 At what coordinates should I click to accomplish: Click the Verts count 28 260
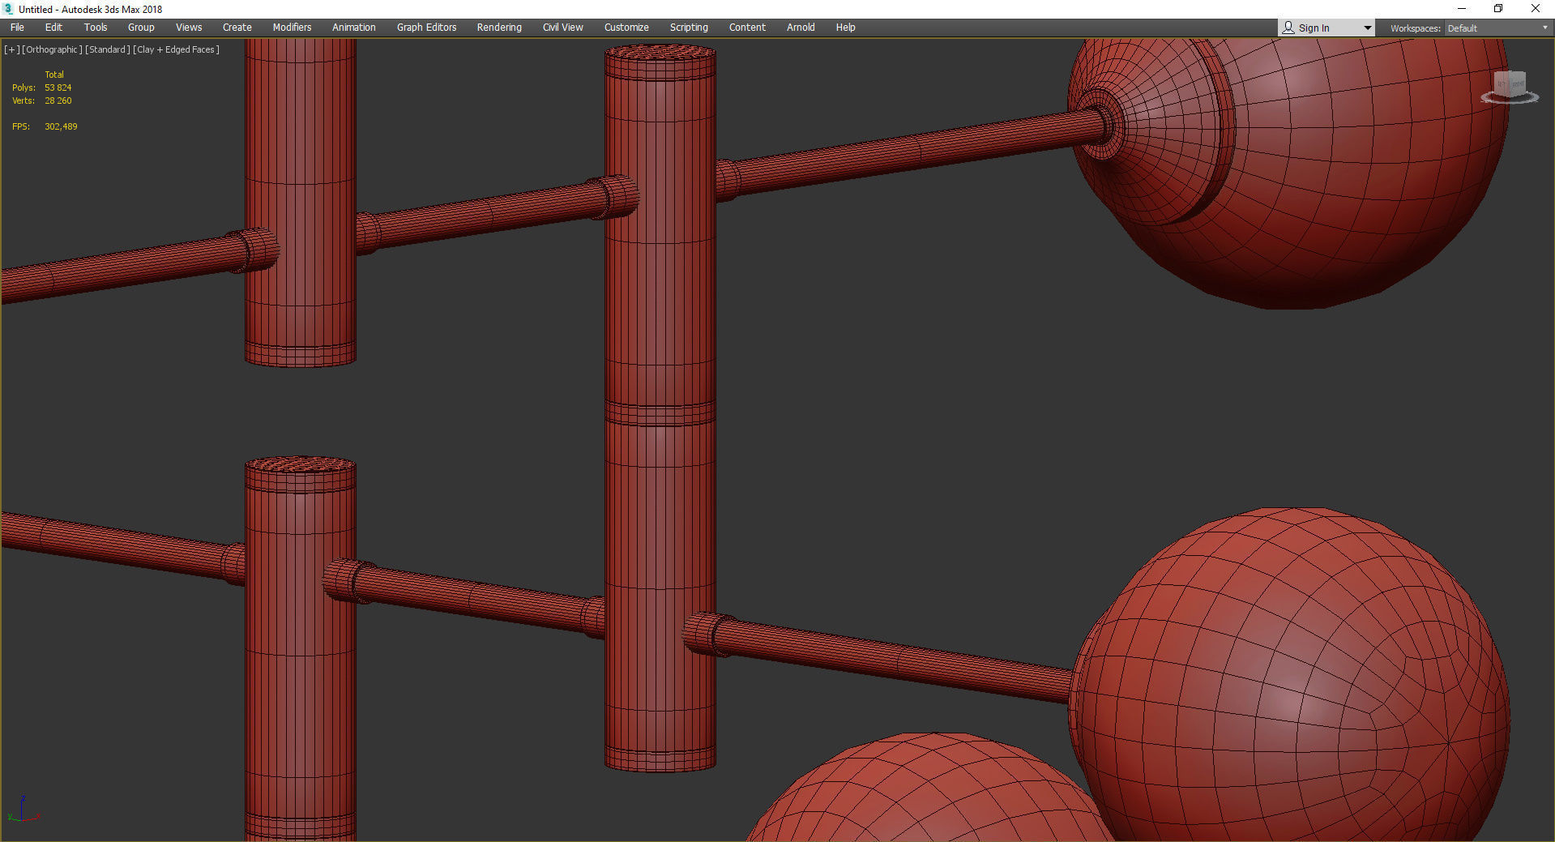click(58, 100)
